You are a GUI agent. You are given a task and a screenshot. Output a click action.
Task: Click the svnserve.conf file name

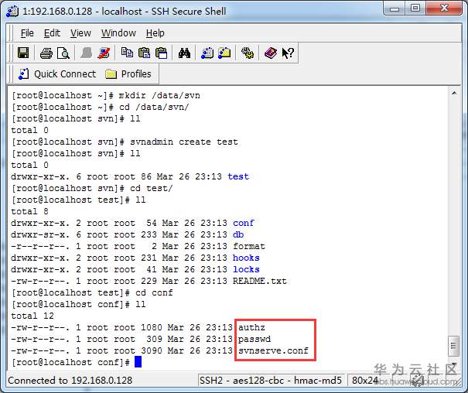pos(273,350)
